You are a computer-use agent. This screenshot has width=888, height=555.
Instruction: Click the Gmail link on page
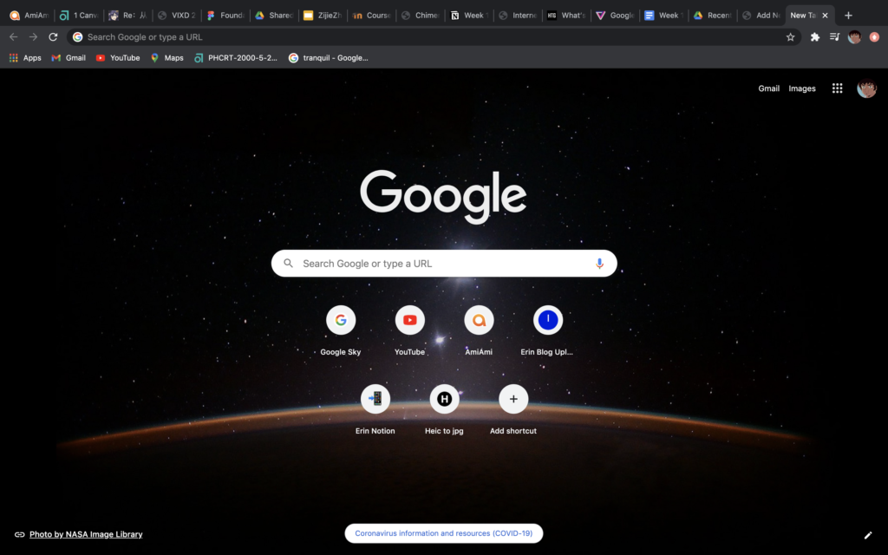[x=768, y=88]
